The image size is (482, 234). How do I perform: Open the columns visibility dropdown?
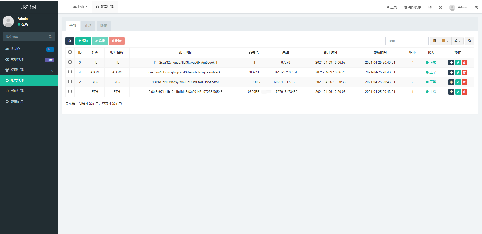click(445, 41)
